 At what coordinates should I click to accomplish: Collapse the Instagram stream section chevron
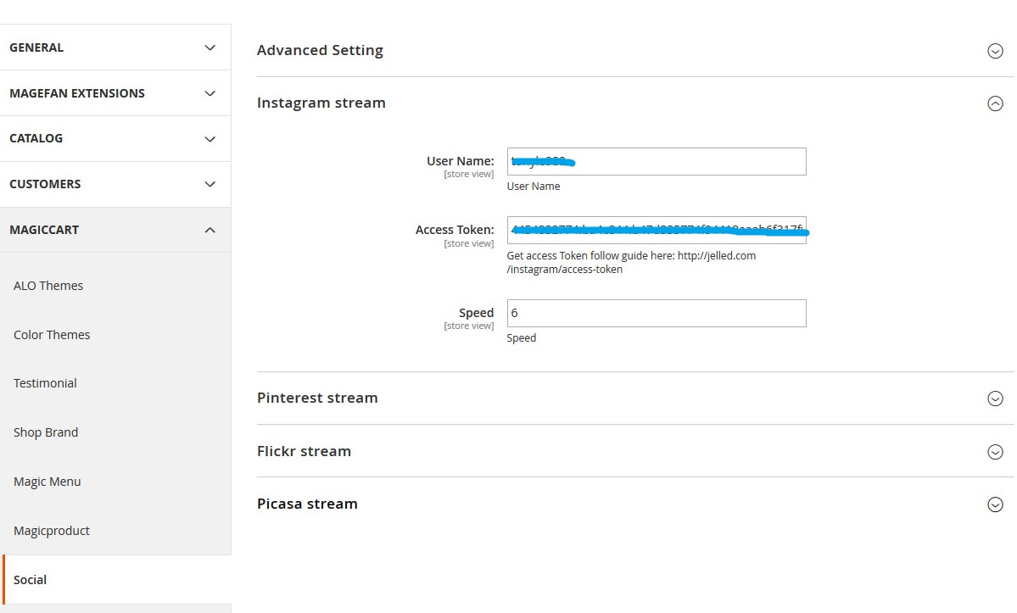pyautogui.click(x=995, y=103)
